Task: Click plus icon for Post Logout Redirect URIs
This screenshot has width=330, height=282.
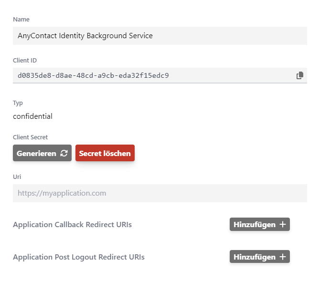Action: (x=283, y=257)
